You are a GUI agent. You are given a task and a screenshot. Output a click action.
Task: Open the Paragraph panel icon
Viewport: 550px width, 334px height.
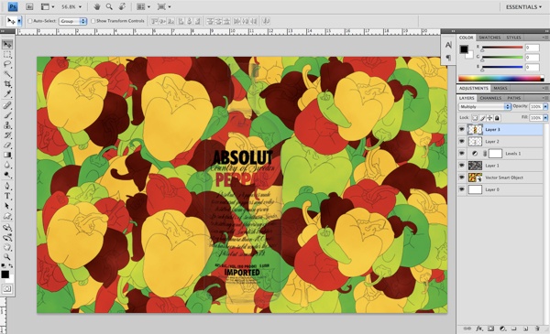click(448, 57)
